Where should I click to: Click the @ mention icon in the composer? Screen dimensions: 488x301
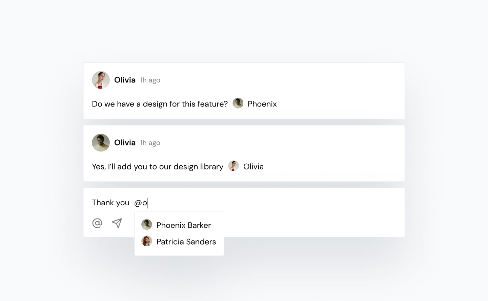pos(97,223)
